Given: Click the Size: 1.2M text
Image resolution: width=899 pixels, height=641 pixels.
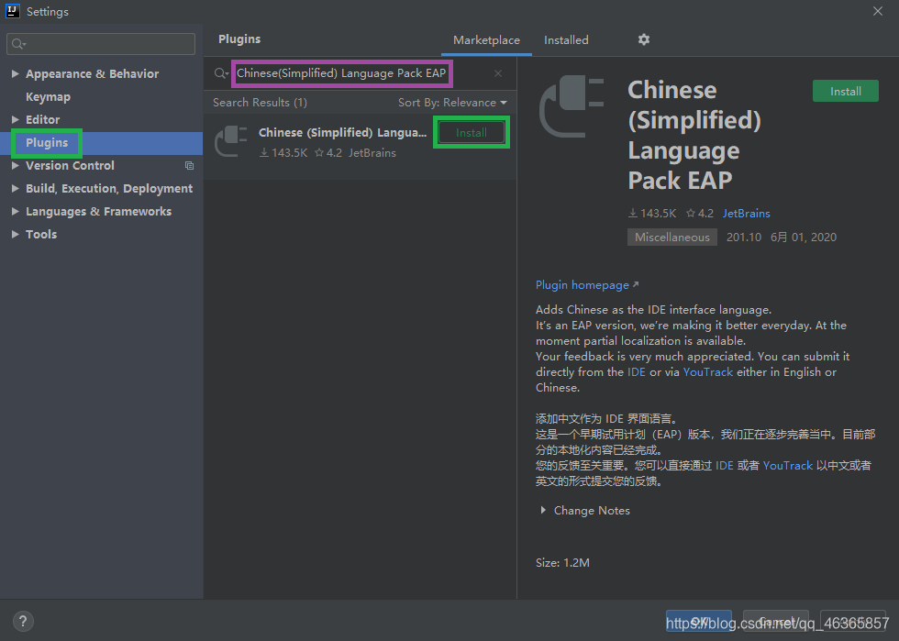Looking at the screenshot, I should (562, 563).
